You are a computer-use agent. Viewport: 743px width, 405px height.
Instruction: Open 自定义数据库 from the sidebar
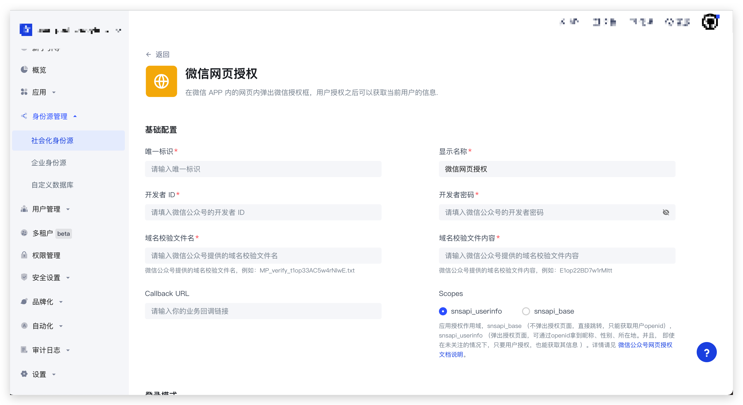53,185
